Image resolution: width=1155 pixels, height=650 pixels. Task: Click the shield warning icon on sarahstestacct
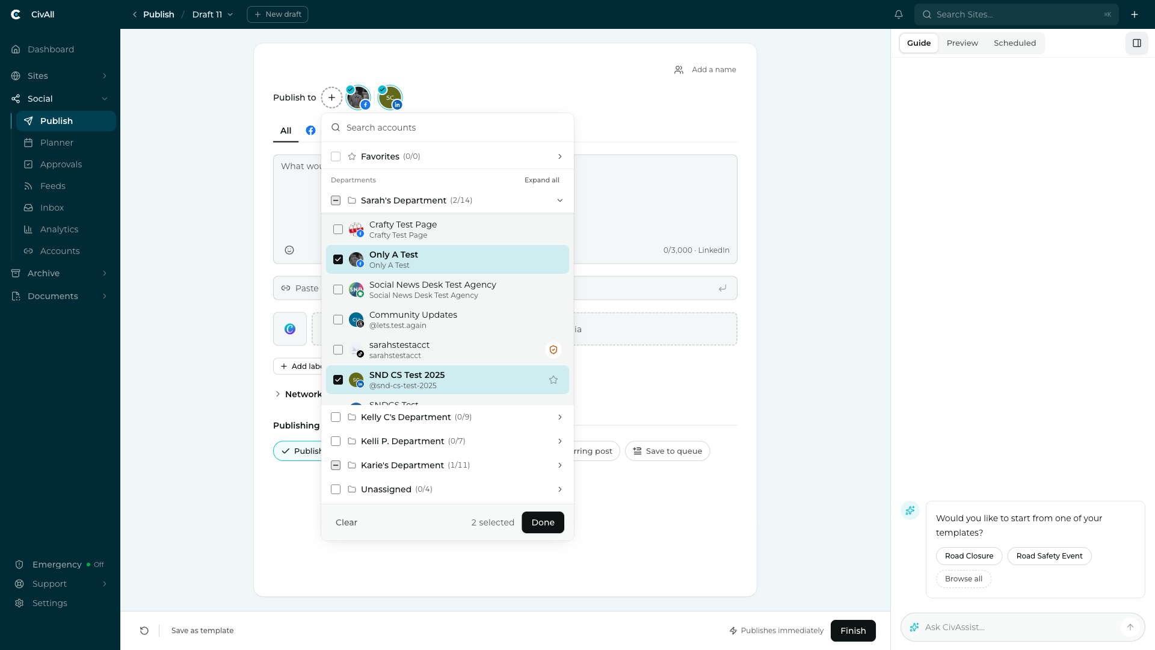(x=553, y=350)
